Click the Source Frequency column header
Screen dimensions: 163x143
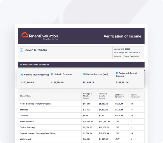135,96
